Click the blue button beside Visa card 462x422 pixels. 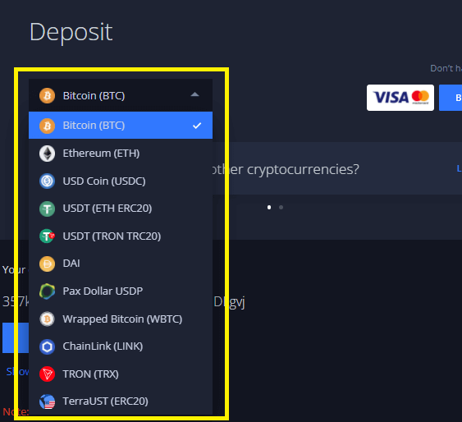pos(451,98)
